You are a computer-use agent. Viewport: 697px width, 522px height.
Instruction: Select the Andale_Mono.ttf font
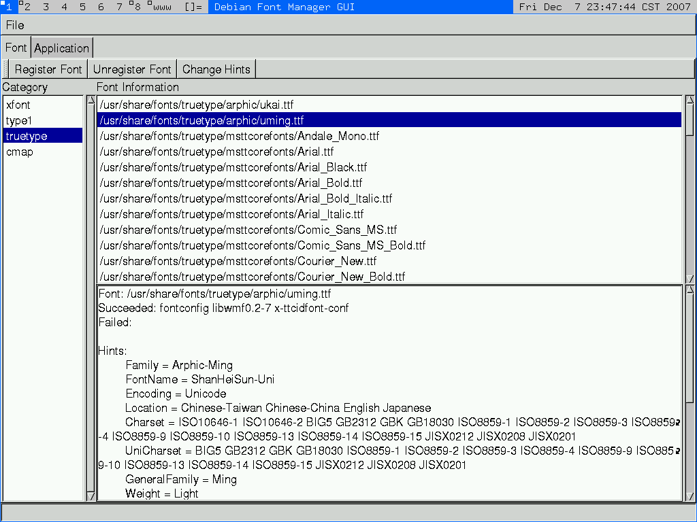click(x=389, y=136)
